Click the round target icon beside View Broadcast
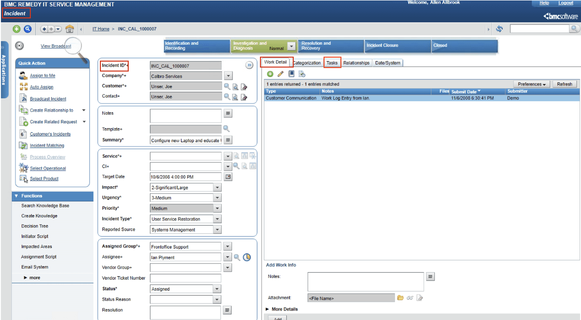581x320 pixels. point(19,46)
